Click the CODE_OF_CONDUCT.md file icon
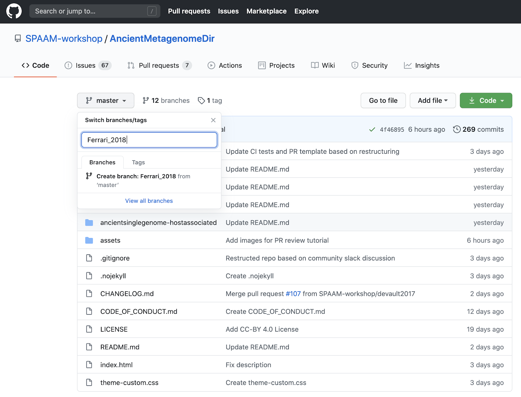521x397 pixels. (89, 311)
